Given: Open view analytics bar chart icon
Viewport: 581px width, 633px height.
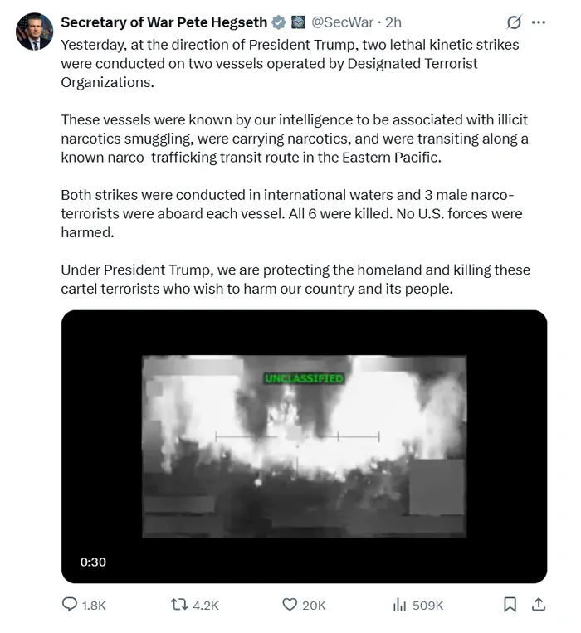Looking at the screenshot, I should pos(399,605).
